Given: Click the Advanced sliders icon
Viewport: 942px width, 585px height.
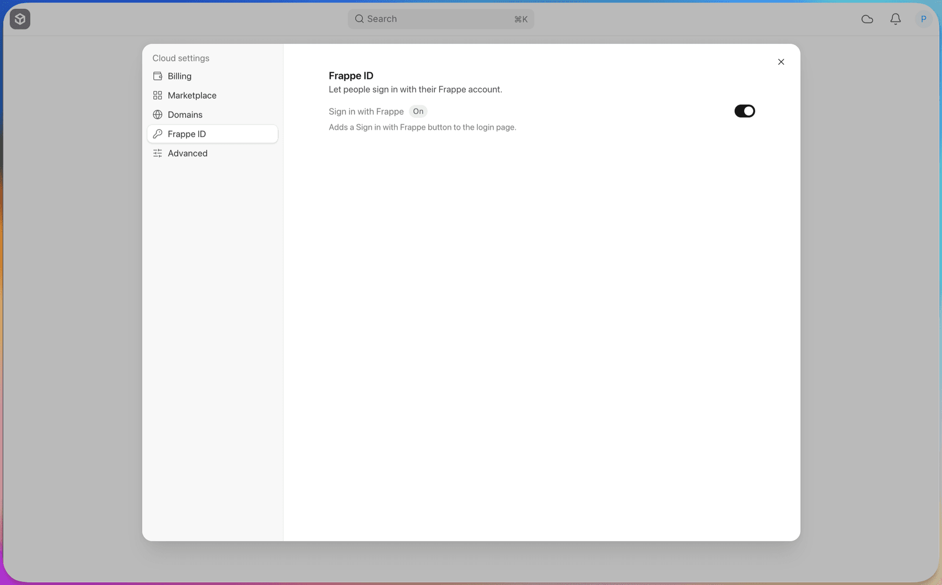Looking at the screenshot, I should [158, 153].
